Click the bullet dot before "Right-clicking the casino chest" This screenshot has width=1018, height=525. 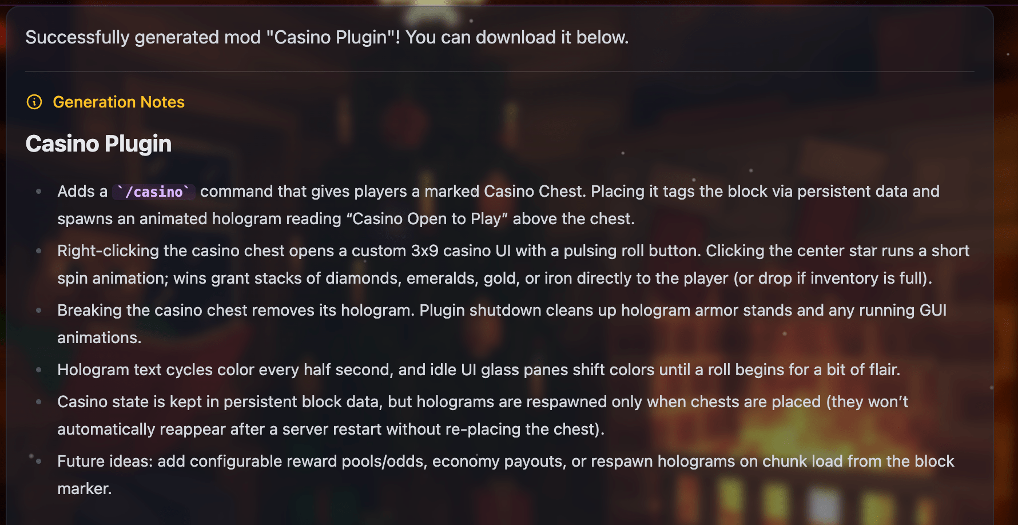pos(39,251)
